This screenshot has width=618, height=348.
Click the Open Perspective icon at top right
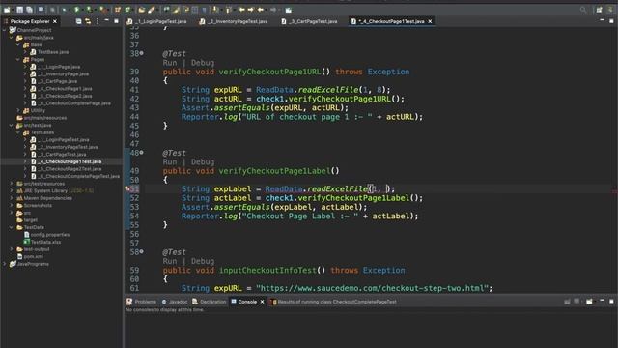[599, 10]
